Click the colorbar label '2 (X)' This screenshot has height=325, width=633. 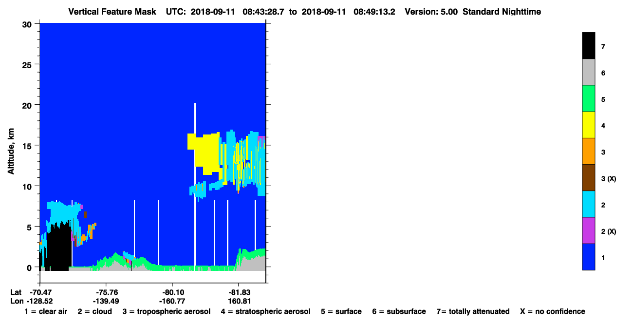point(609,231)
